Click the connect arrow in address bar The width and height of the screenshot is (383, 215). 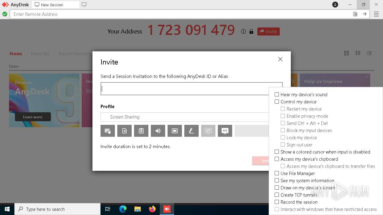click(364, 14)
